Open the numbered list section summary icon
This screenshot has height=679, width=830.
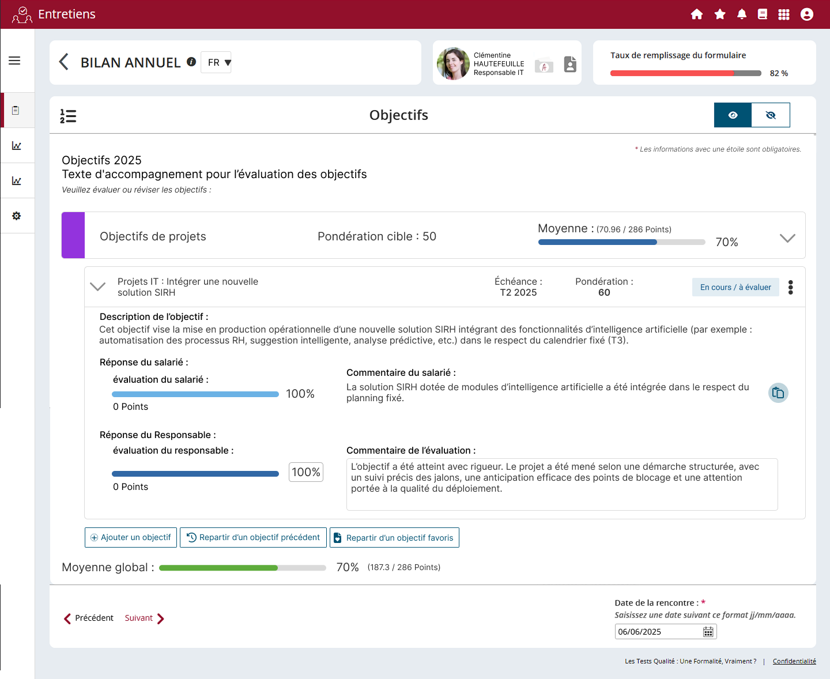(68, 116)
